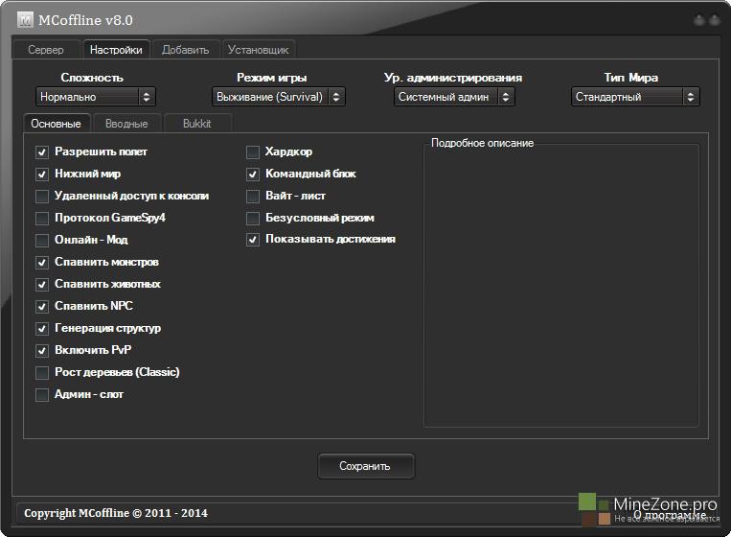The height and width of the screenshot is (537, 731).
Task: Enable the Хардкор checkbox
Action: coord(253,152)
